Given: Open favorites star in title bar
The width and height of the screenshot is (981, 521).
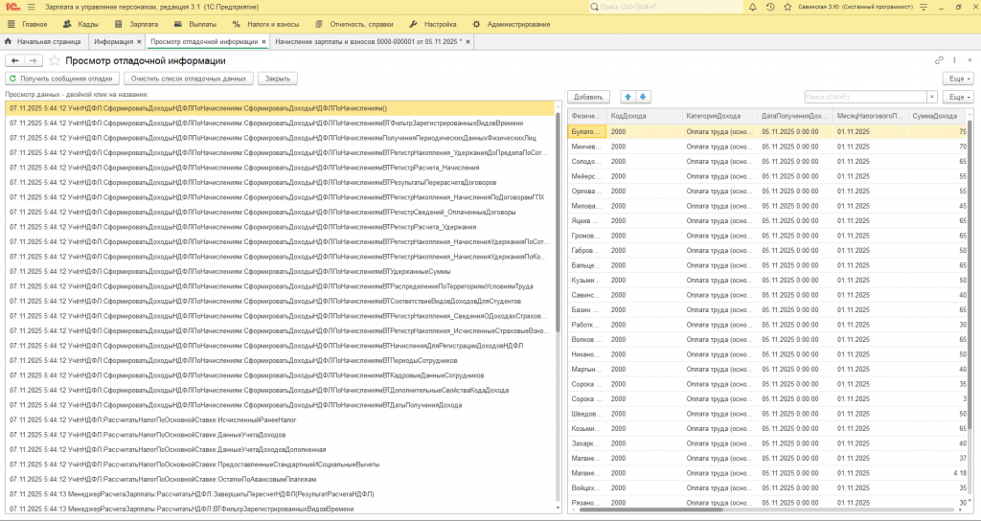Looking at the screenshot, I should pyautogui.click(x=787, y=7).
